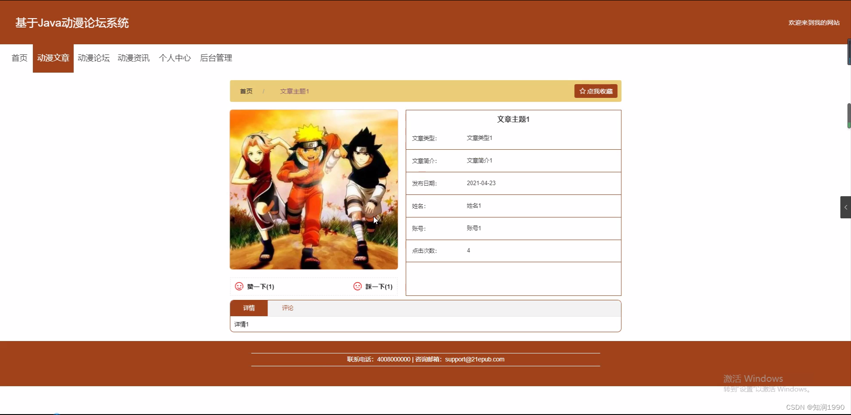Like the article via 赞一下(1)
The width and height of the screenshot is (851, 415).
260,287
